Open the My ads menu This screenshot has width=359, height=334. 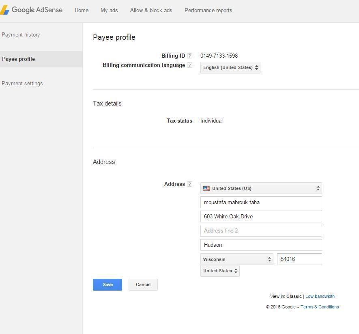click(x=109, y=11)
